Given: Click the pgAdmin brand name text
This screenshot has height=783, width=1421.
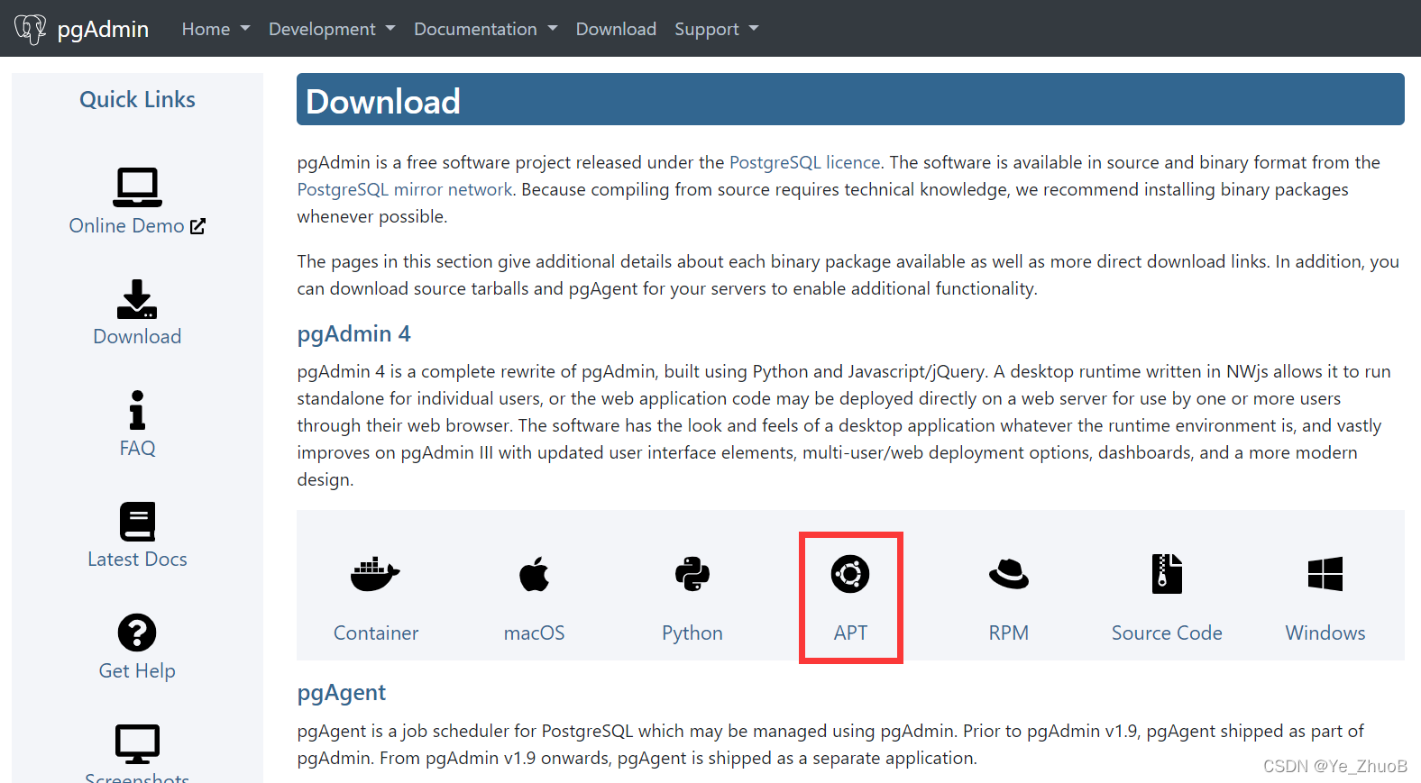Looking at the screenshot, I should [103, 29].
